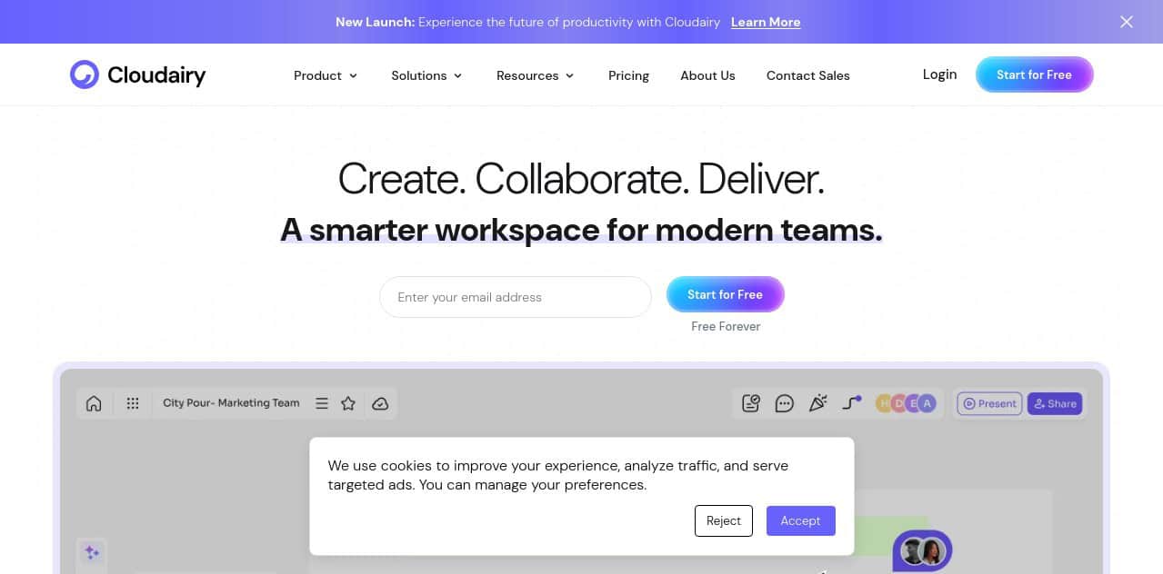Open the Pricing page
The height and width of the screenshot is (574, 1163).
pos(628,75)
